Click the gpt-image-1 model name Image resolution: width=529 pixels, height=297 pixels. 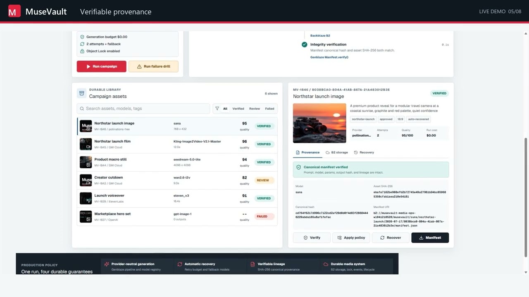pos(182,214)
